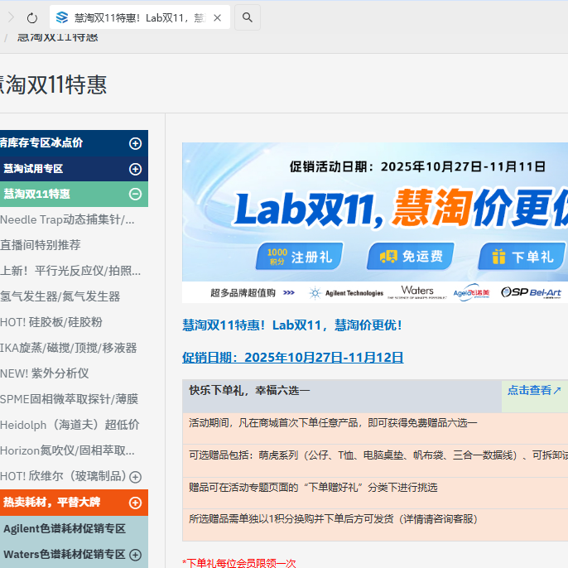Click the Waters brand logo in banner
This screenshot has height=568, width=568.
(x=416, y=292)
